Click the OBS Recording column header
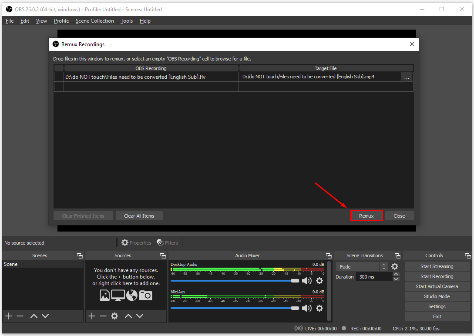 pos(151,68)
